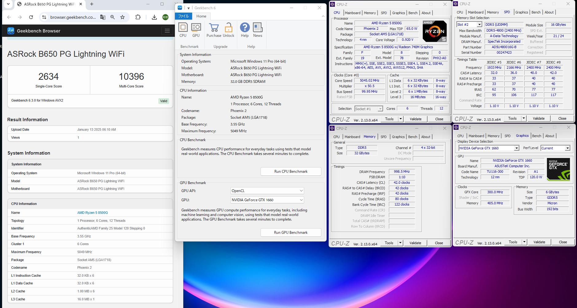Click Validate in CPU-Z Memory window
Image resolution: width=577 pixels, height=308 pixels.
pos(415,243)
